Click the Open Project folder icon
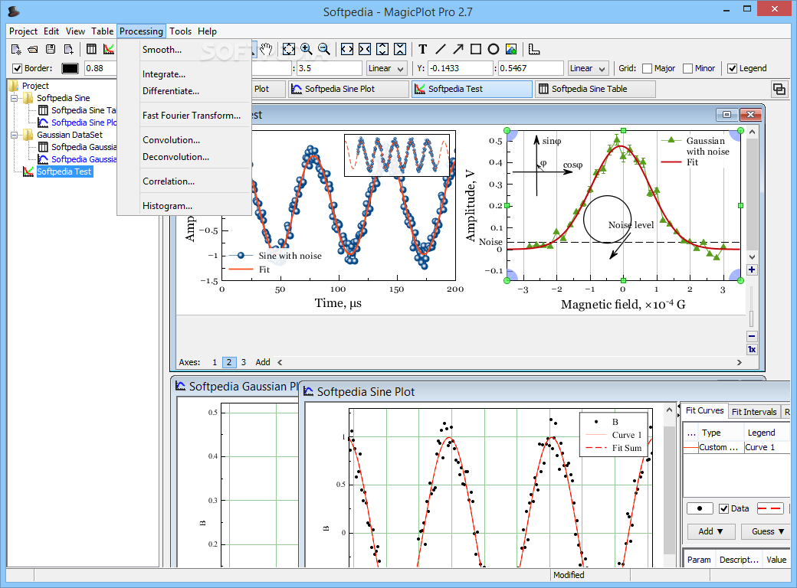797x588 pixels. [33, 49]
